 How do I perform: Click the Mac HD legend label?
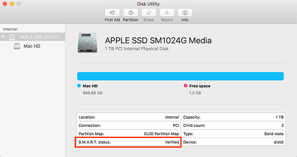click(90, 86)
